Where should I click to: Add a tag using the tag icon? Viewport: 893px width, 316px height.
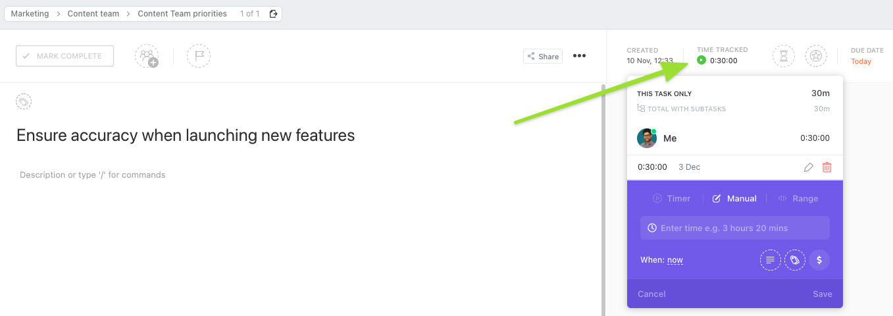pyautogui.click(x=24, y=101)
